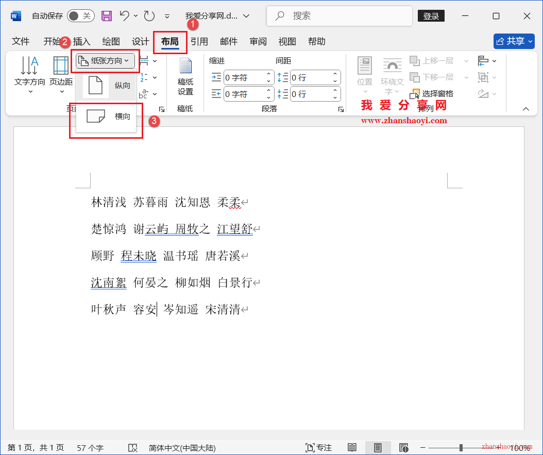Screen dimensions: 543x455
Task: Switch to Read Mode view icon
Action: [x=352, y=448]
